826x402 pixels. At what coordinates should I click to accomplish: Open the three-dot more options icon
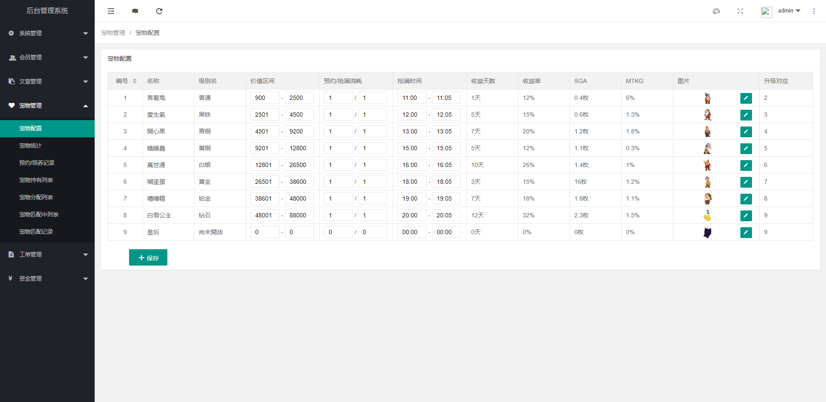(814, 11)
